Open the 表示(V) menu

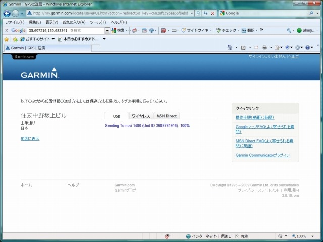[51, 22]
